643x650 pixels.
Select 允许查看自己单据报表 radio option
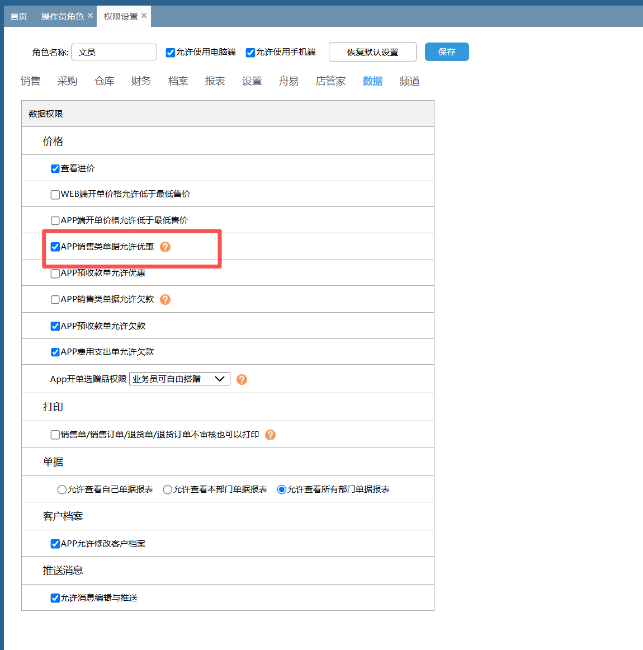62,489
